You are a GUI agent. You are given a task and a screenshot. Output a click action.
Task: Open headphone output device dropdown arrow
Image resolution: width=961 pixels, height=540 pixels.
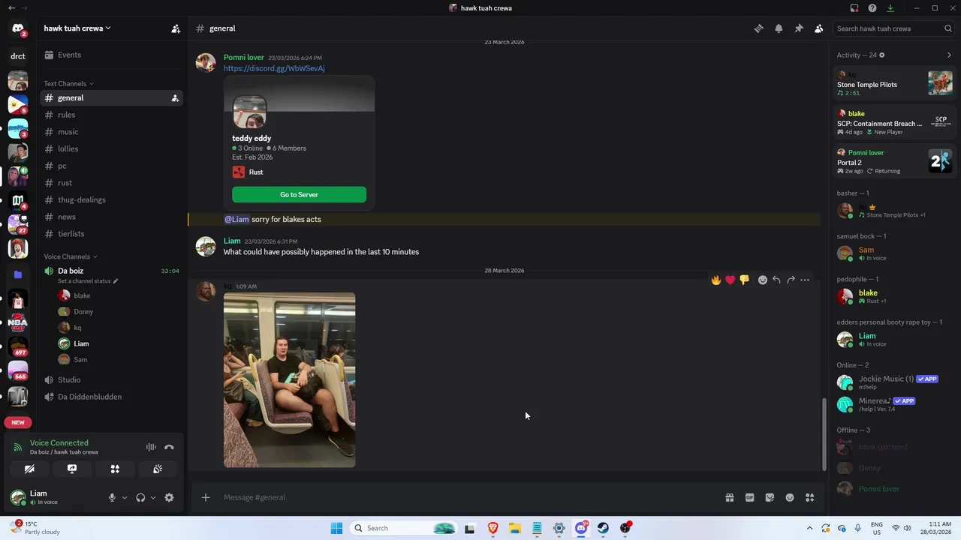153,497
